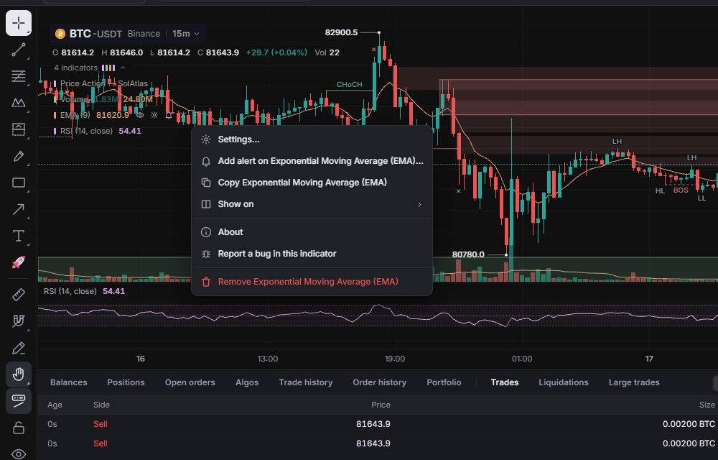The height and width of the screenshot is (460, 718).
Task: Toggle the drawing toolbar tooltip icon
Action: tap(19, 401)
